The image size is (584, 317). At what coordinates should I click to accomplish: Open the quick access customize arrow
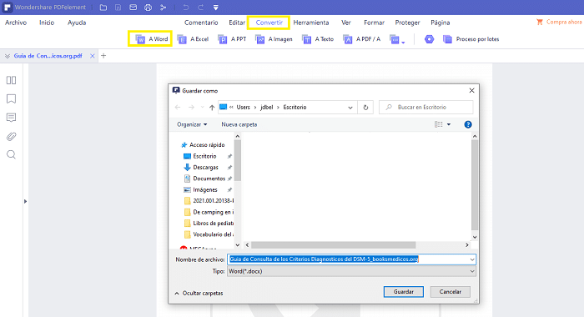[x=215, y=8]
